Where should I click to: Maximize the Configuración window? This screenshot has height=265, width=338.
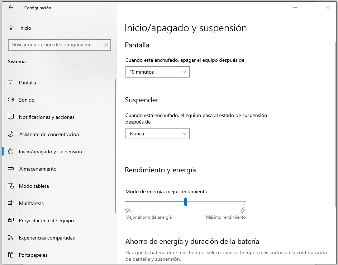(x=311, y=8)
